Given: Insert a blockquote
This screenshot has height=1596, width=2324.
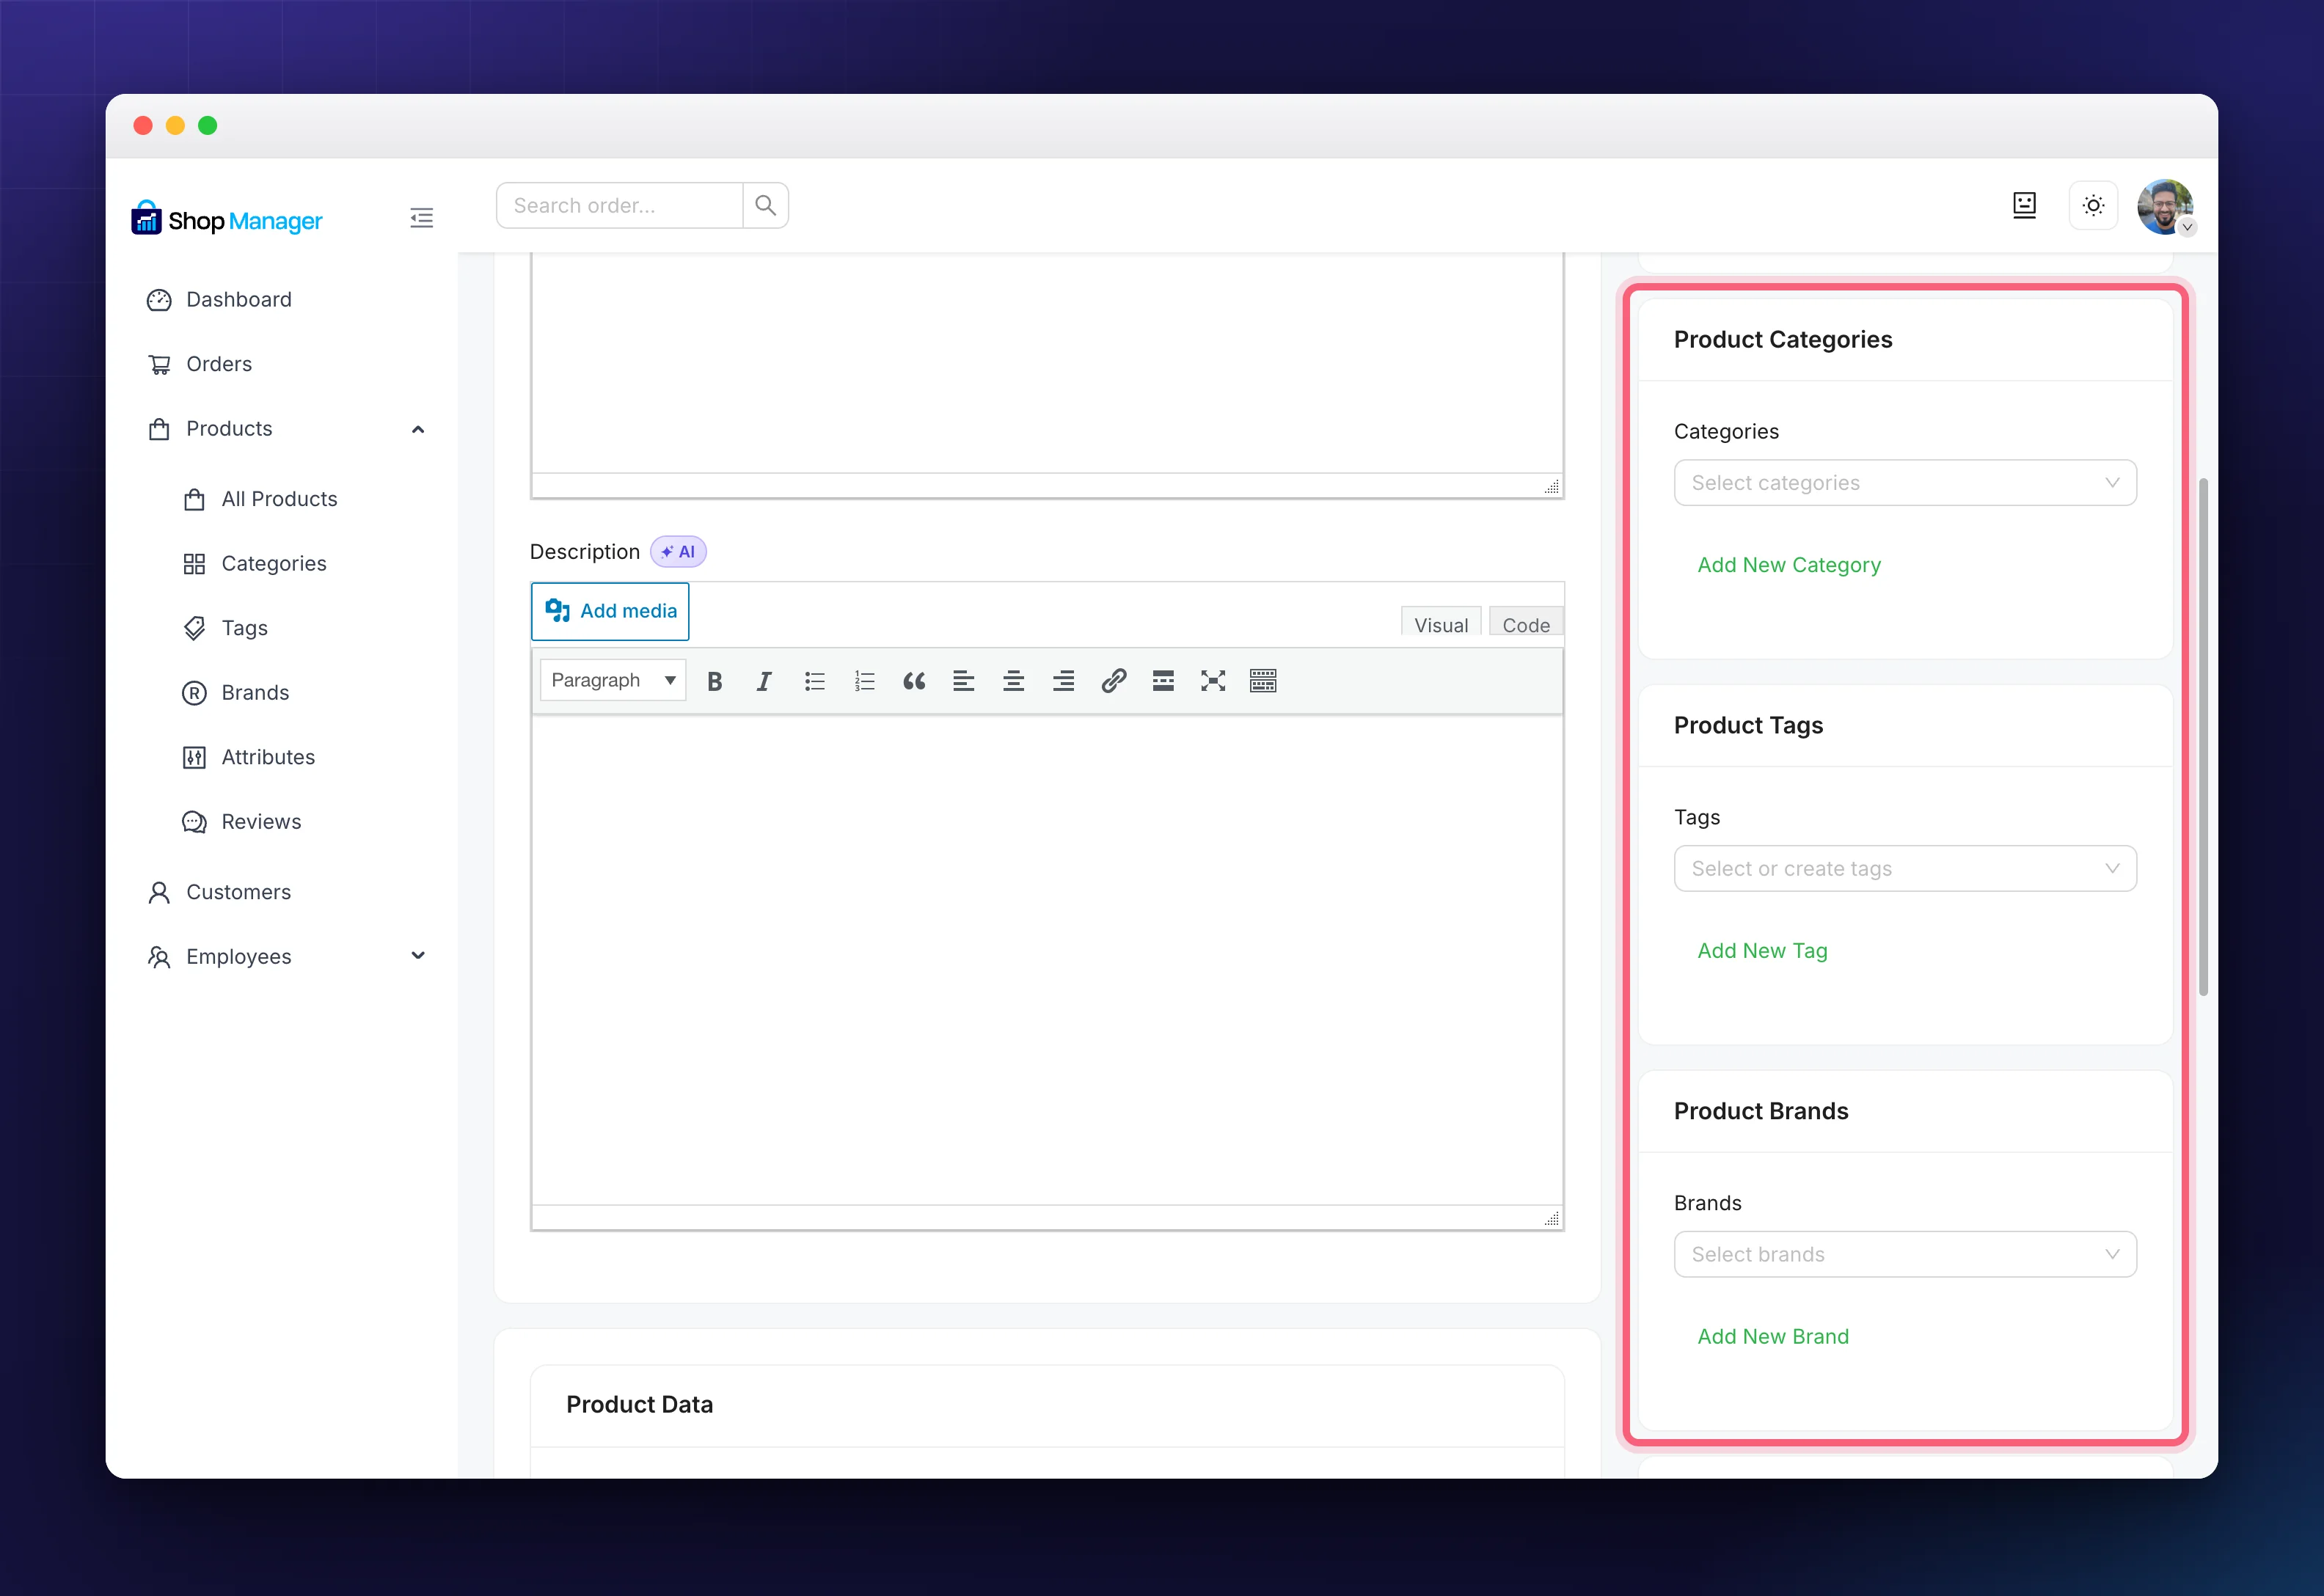Looking at the screenshot, I should pyautogui.click(x=914, y=681).
